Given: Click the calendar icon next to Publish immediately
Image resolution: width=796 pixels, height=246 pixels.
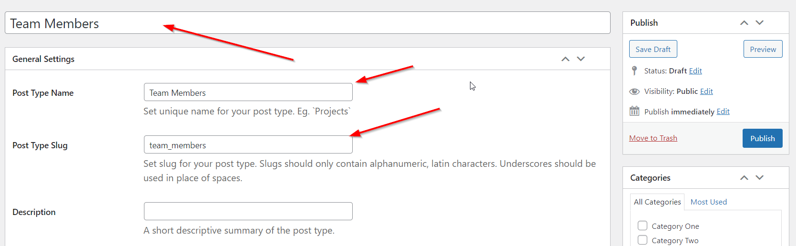Looking at the screenshot, I should 634,111.
